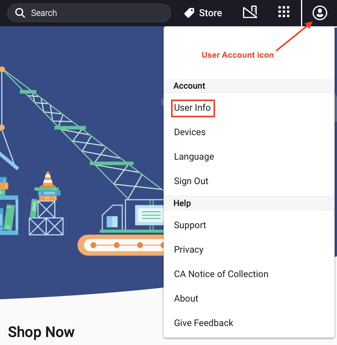This screenshot has height=345, width=337.
Task: Click the User Account profile icon
Action: click(320, 13)
